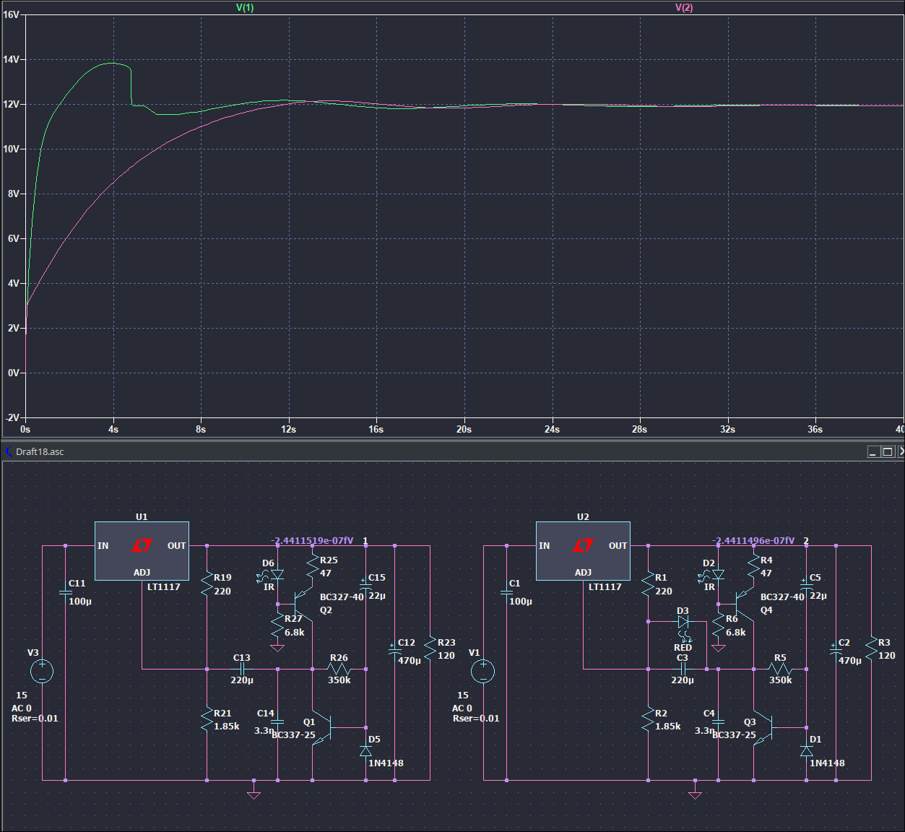Select the V(1) trace label in the plot

pyautogui.click(x=245, y=7)
